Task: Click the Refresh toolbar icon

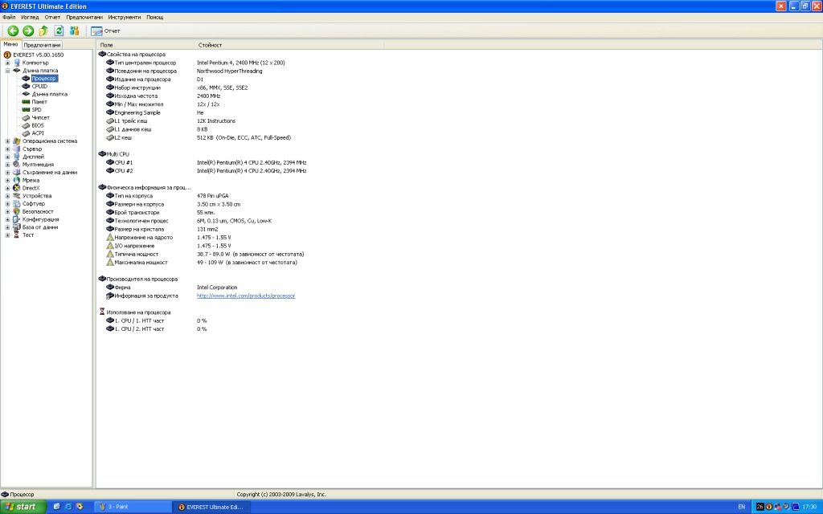Action: coord(59,31)
